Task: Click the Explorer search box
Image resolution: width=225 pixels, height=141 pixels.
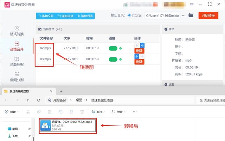Action: (211, 100)
